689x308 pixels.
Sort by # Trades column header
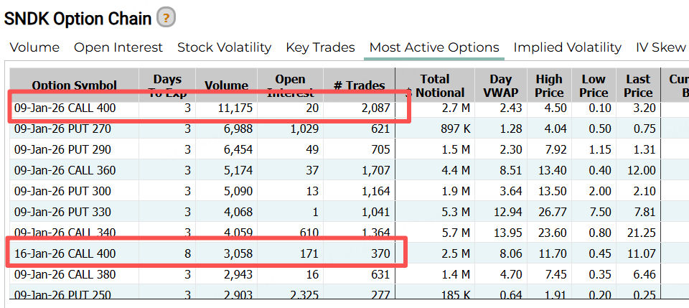point(359,85)
